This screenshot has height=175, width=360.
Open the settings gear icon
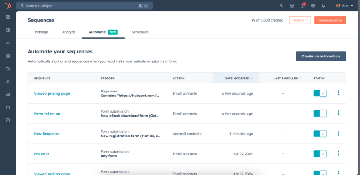tap(313, 6)
